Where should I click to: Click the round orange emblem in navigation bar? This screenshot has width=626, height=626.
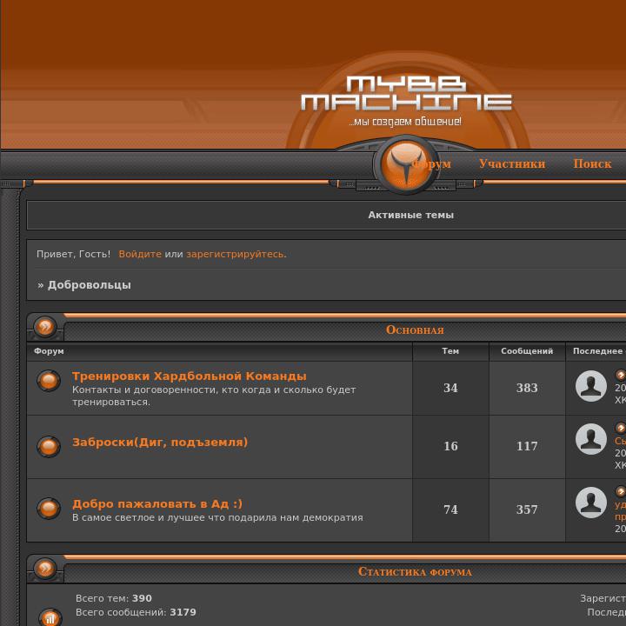[x=406, y=164]
